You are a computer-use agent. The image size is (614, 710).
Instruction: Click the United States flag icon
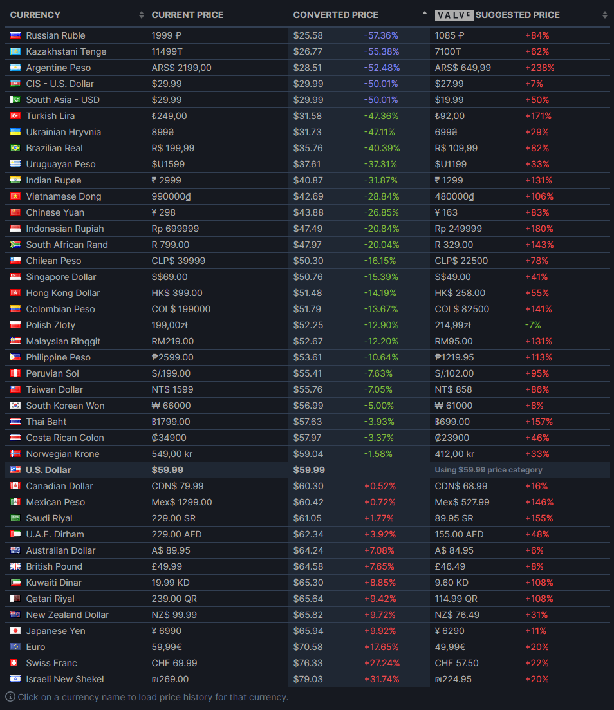[15, 469]
